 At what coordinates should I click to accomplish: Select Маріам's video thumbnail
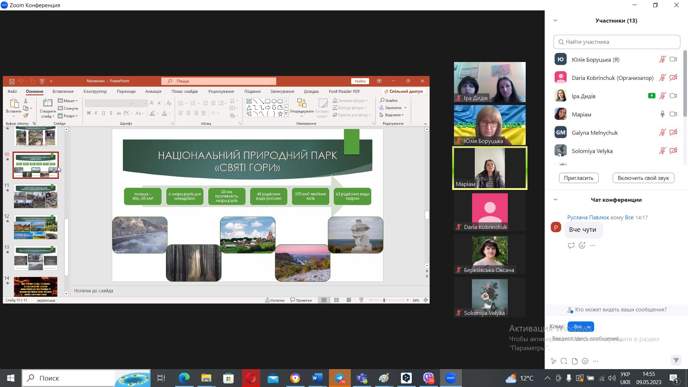coord(489,168)
